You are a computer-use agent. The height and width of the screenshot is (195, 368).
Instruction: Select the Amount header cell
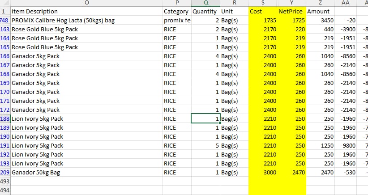point(320,11)
